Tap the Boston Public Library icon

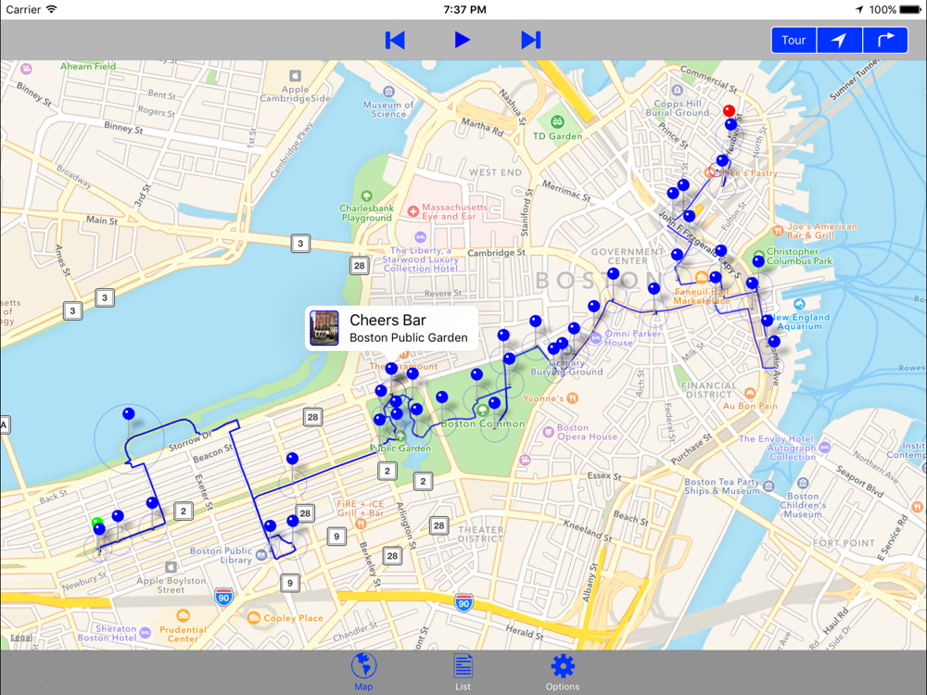261,554
